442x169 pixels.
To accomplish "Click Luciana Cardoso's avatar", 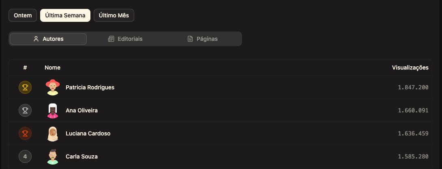I will [x=53, y=133].
